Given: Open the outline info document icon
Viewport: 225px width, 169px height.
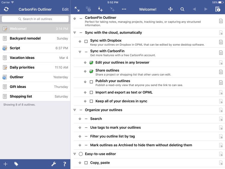Looking at the screenshot, I should tap(218, 9).
